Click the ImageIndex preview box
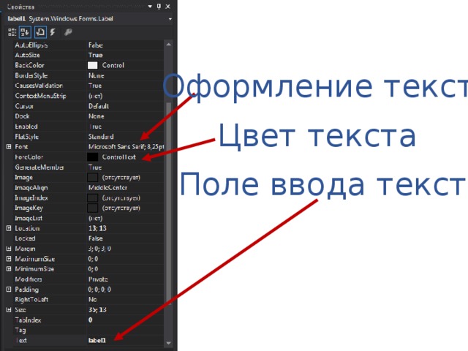The width and height of the screenshot is (468, 351). pos(93,197)
